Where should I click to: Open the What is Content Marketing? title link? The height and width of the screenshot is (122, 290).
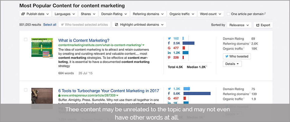84,40
